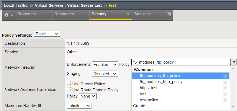Switch to the Properties tab

(x=27, y=14)
